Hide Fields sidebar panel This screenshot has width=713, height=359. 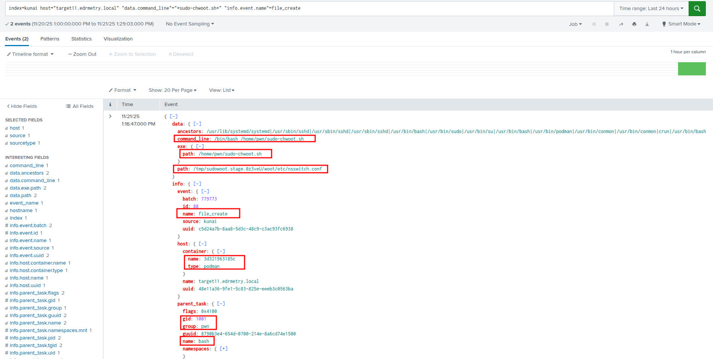pos(22,106)
